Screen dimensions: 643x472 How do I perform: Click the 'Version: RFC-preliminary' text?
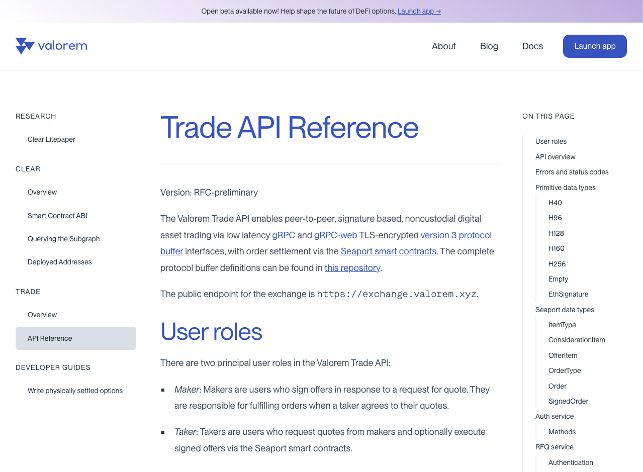pyautogui.click(x=209, y=193)
